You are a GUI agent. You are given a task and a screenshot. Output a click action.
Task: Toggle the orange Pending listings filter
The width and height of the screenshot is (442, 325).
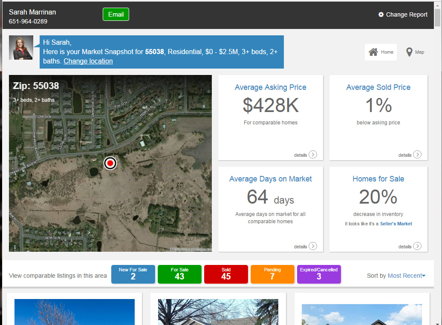[x=272, y=274]
